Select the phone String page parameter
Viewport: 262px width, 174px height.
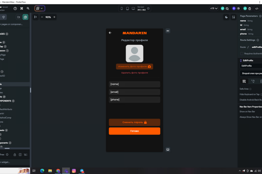[247, 34]
